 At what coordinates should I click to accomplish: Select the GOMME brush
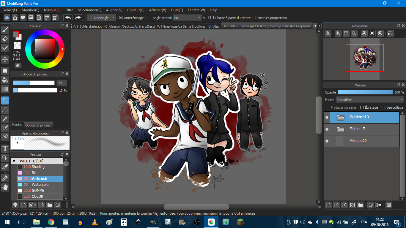(x=40, y=191)
